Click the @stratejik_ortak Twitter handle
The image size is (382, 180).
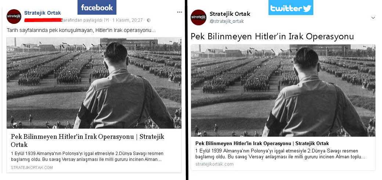coord(227,21)
